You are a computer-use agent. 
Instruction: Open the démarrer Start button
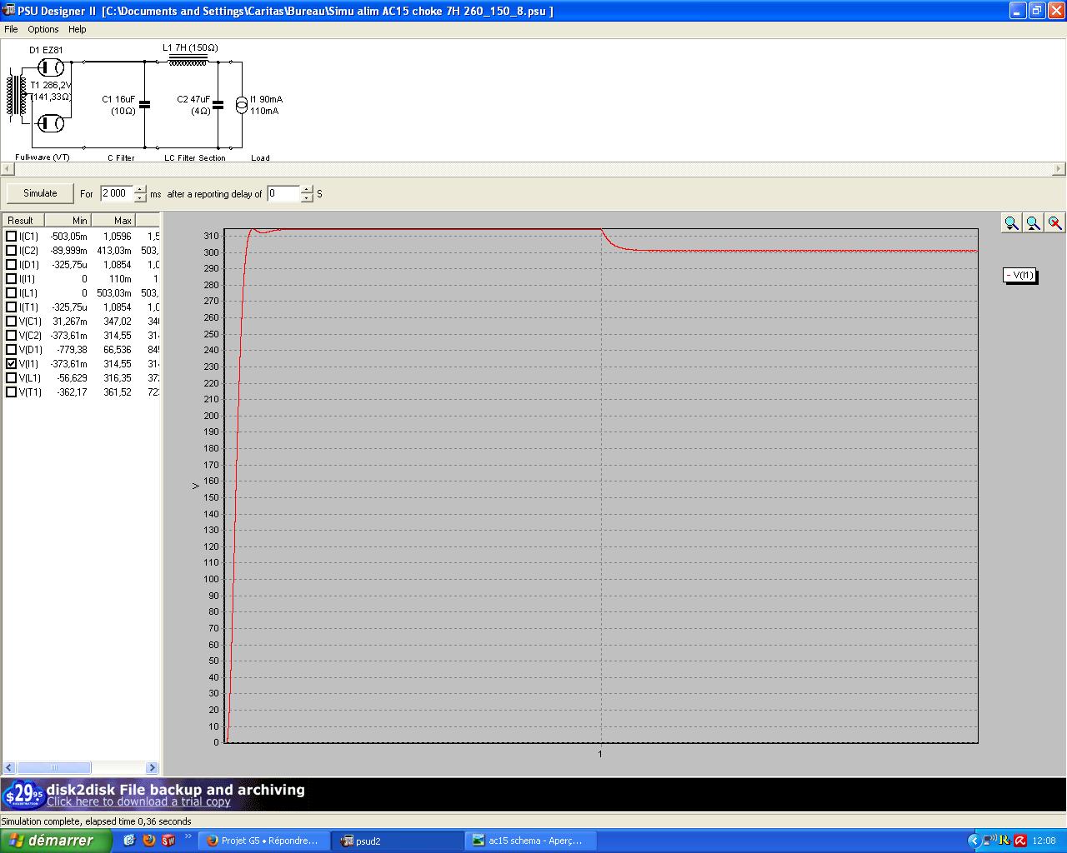[55, 841]
